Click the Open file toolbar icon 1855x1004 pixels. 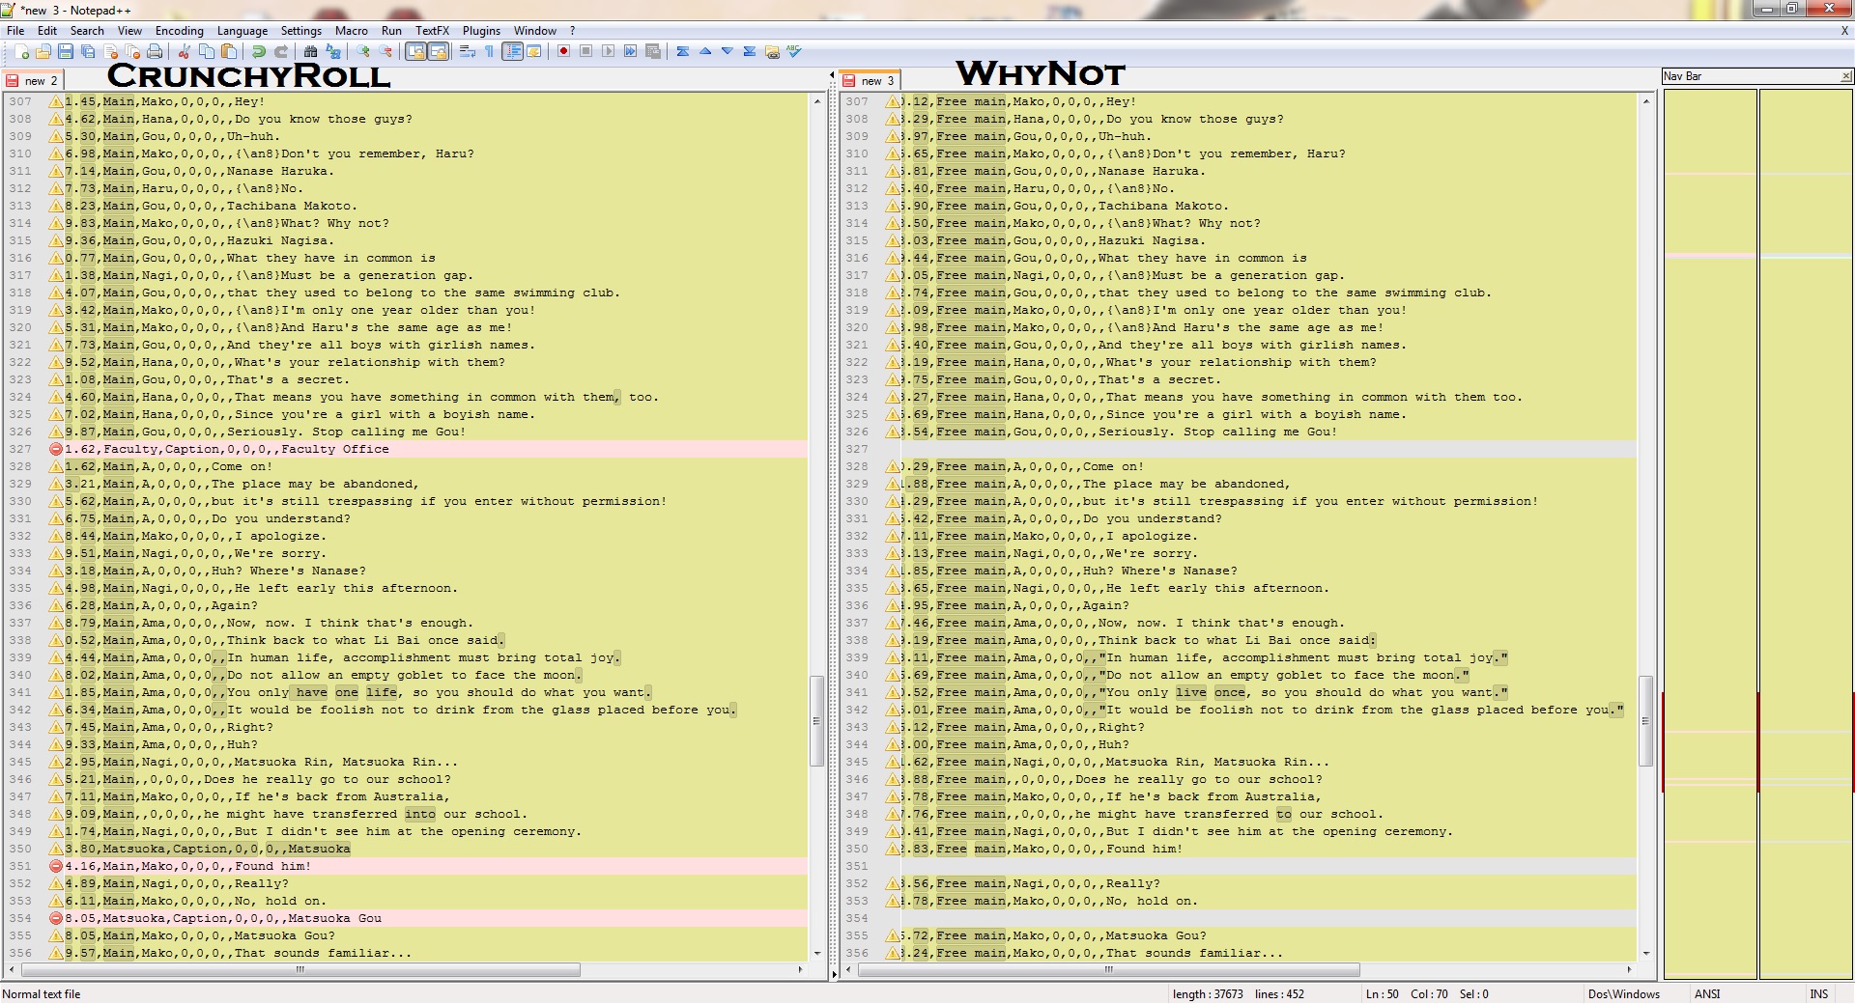click(x=43, y=51)
